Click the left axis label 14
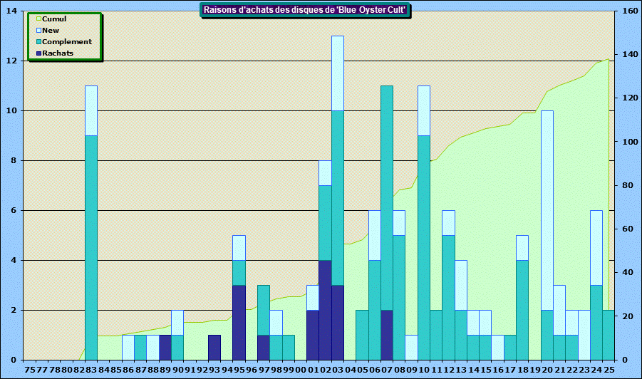642x379 pixels. [12, 11]
